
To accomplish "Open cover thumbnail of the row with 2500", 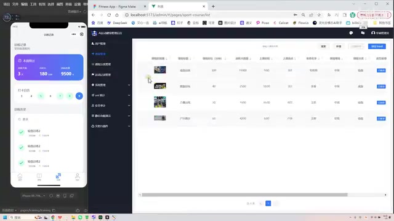I will [x=160, y=86].
